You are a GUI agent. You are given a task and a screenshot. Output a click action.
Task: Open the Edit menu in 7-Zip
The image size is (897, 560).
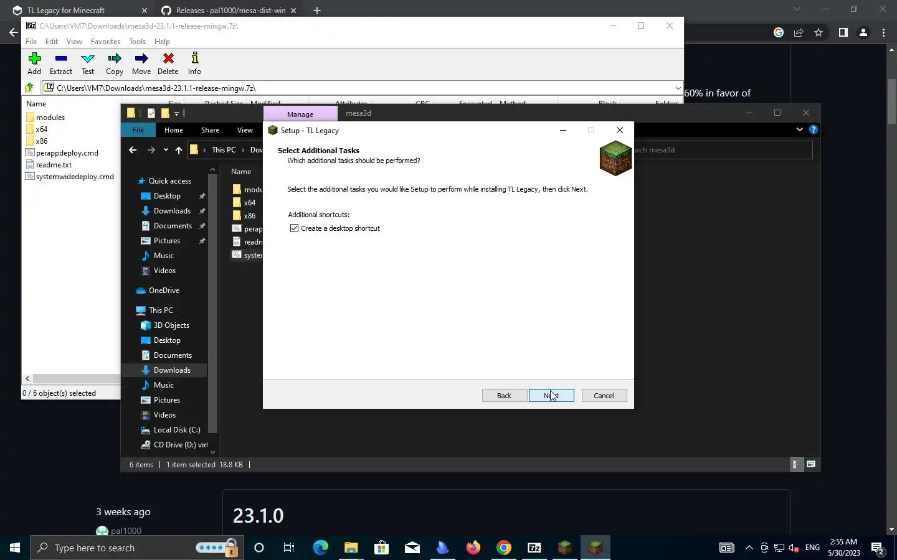point(52,42)
